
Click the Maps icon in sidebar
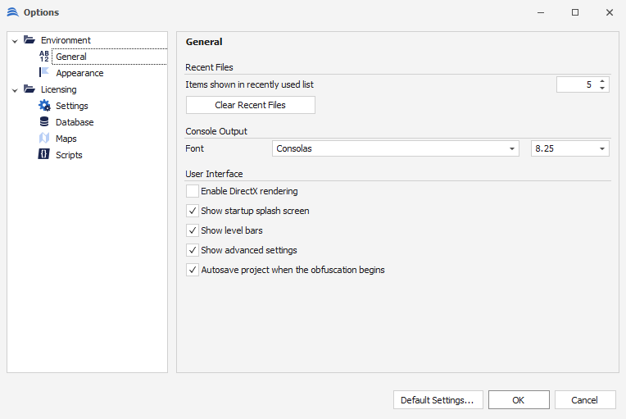[44, 139]
